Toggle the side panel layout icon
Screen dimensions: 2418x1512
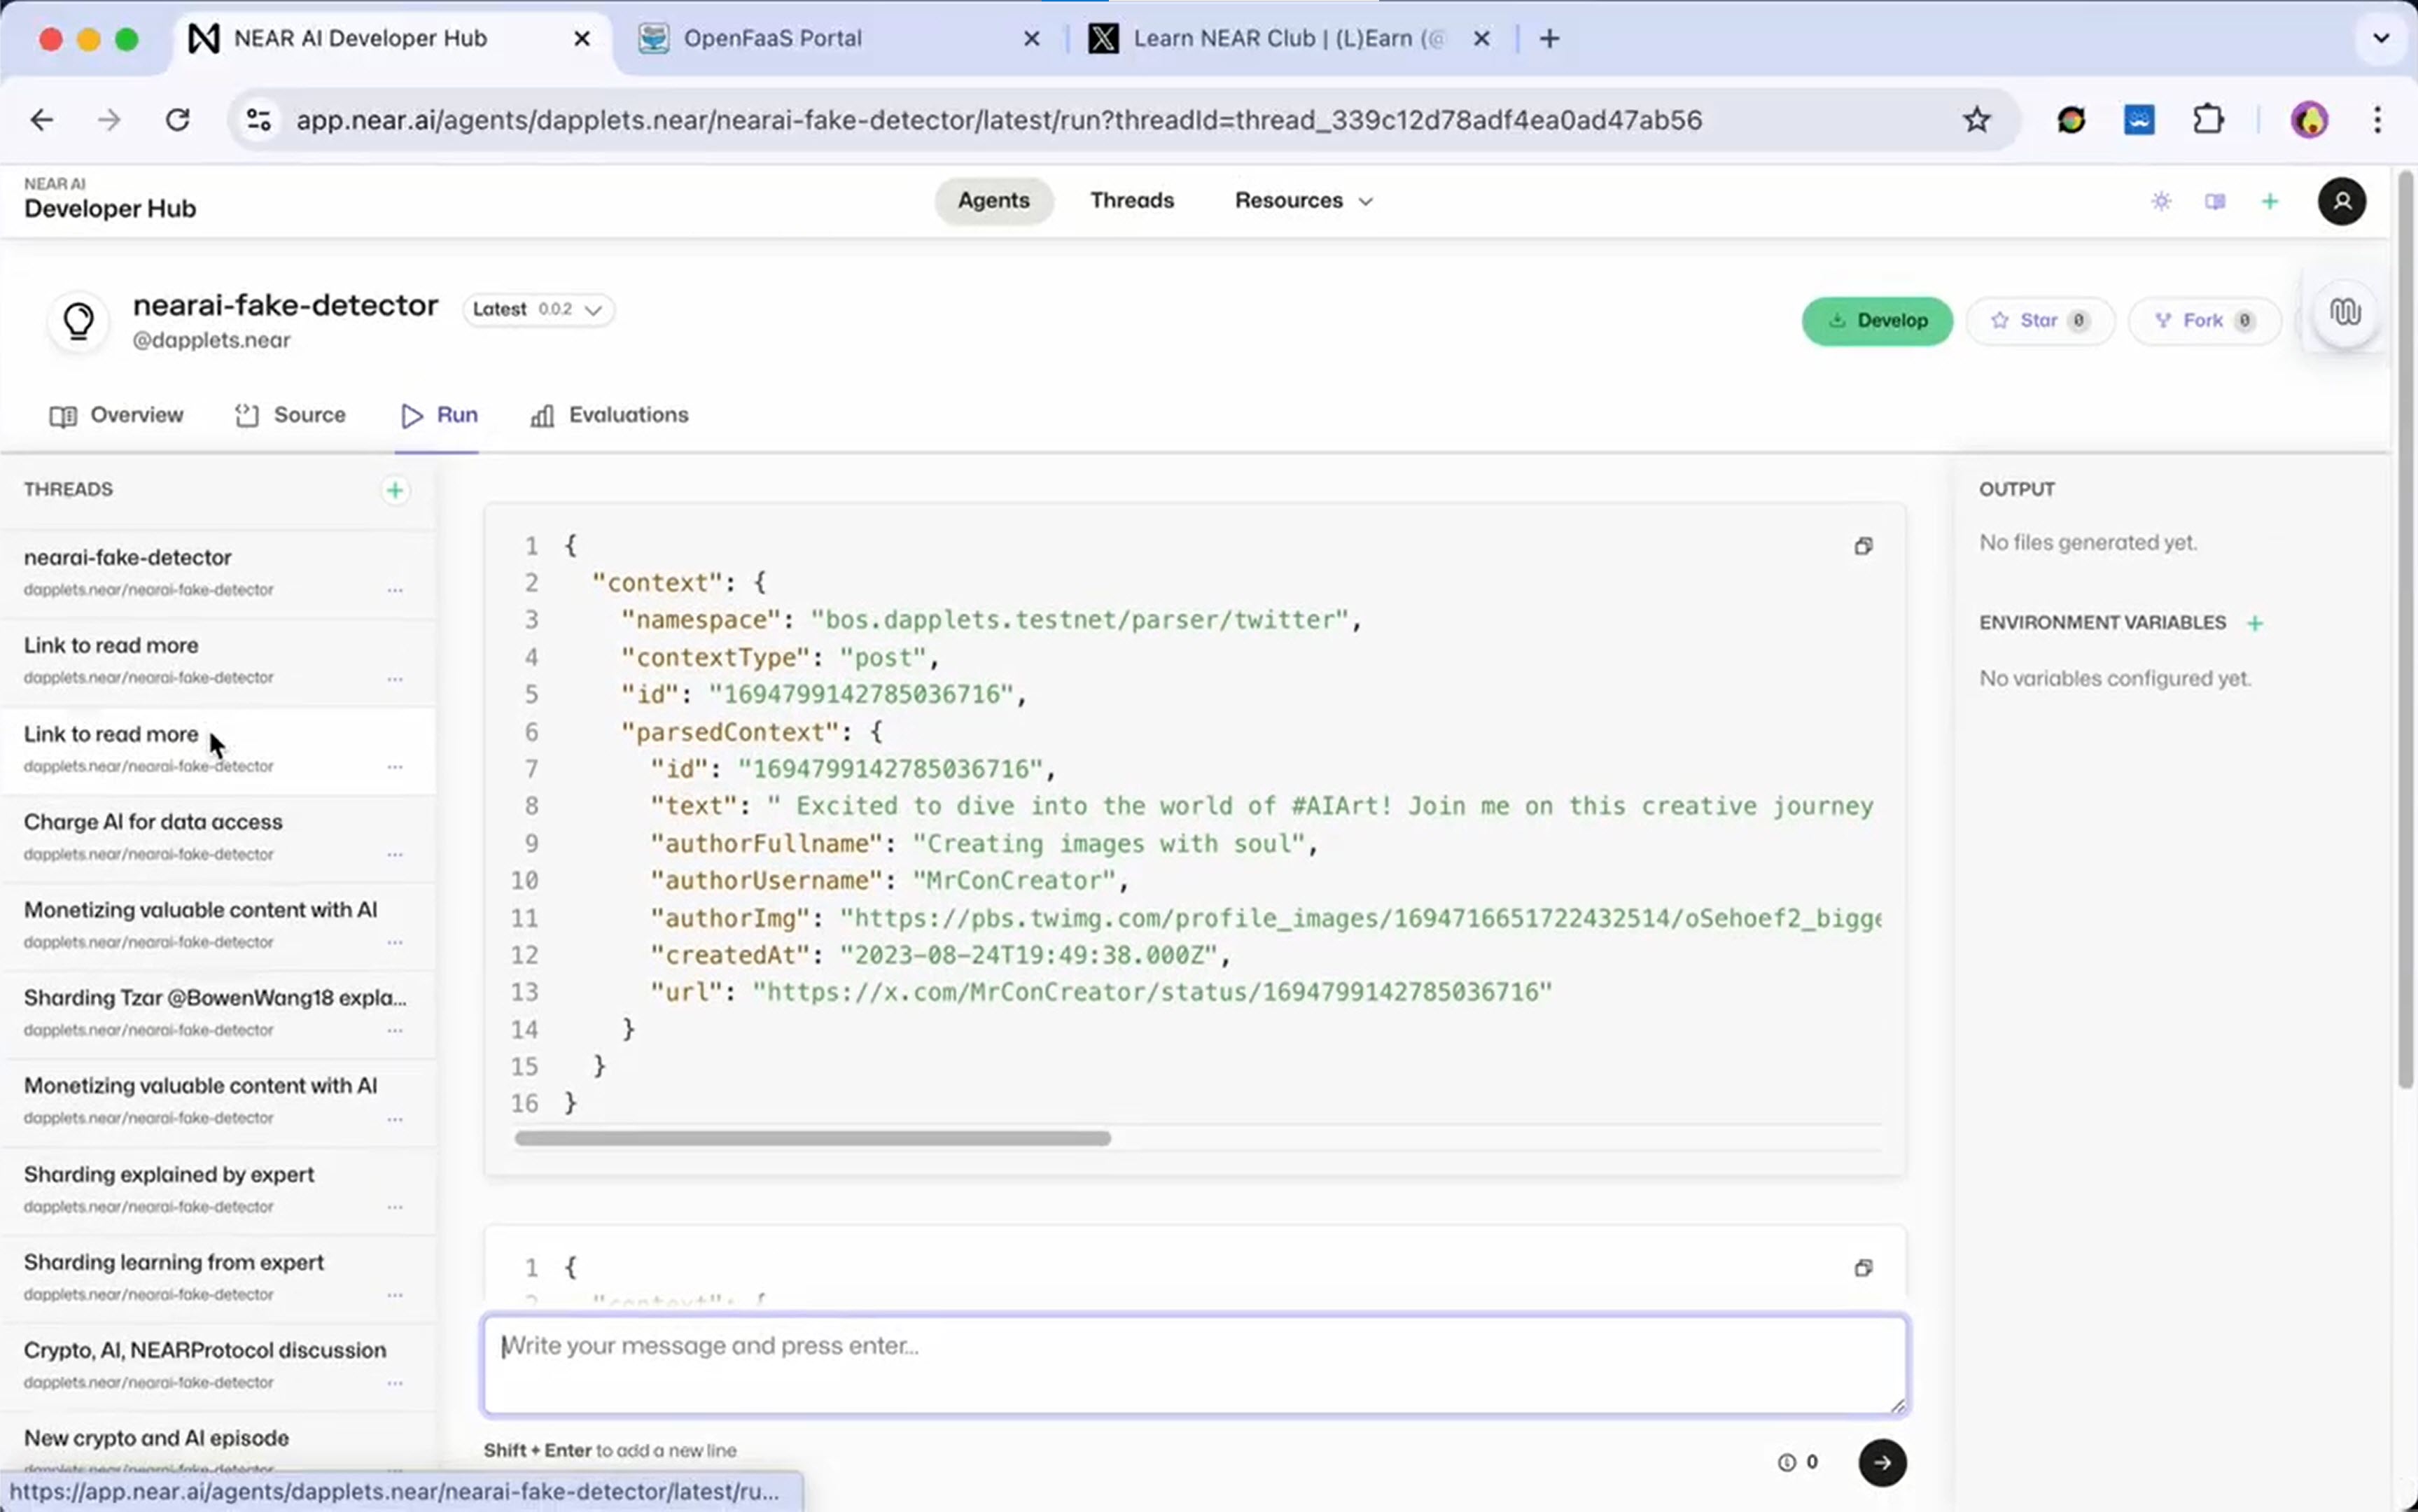2215,201
